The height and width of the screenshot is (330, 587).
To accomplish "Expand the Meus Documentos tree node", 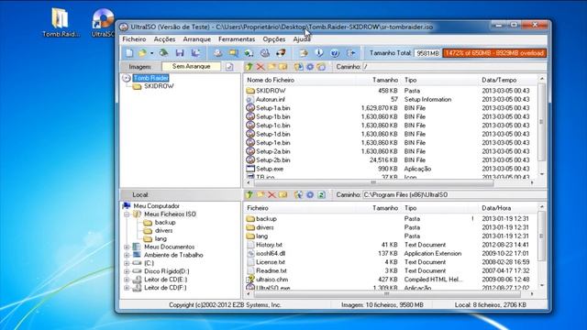I will tap(127, 247).
